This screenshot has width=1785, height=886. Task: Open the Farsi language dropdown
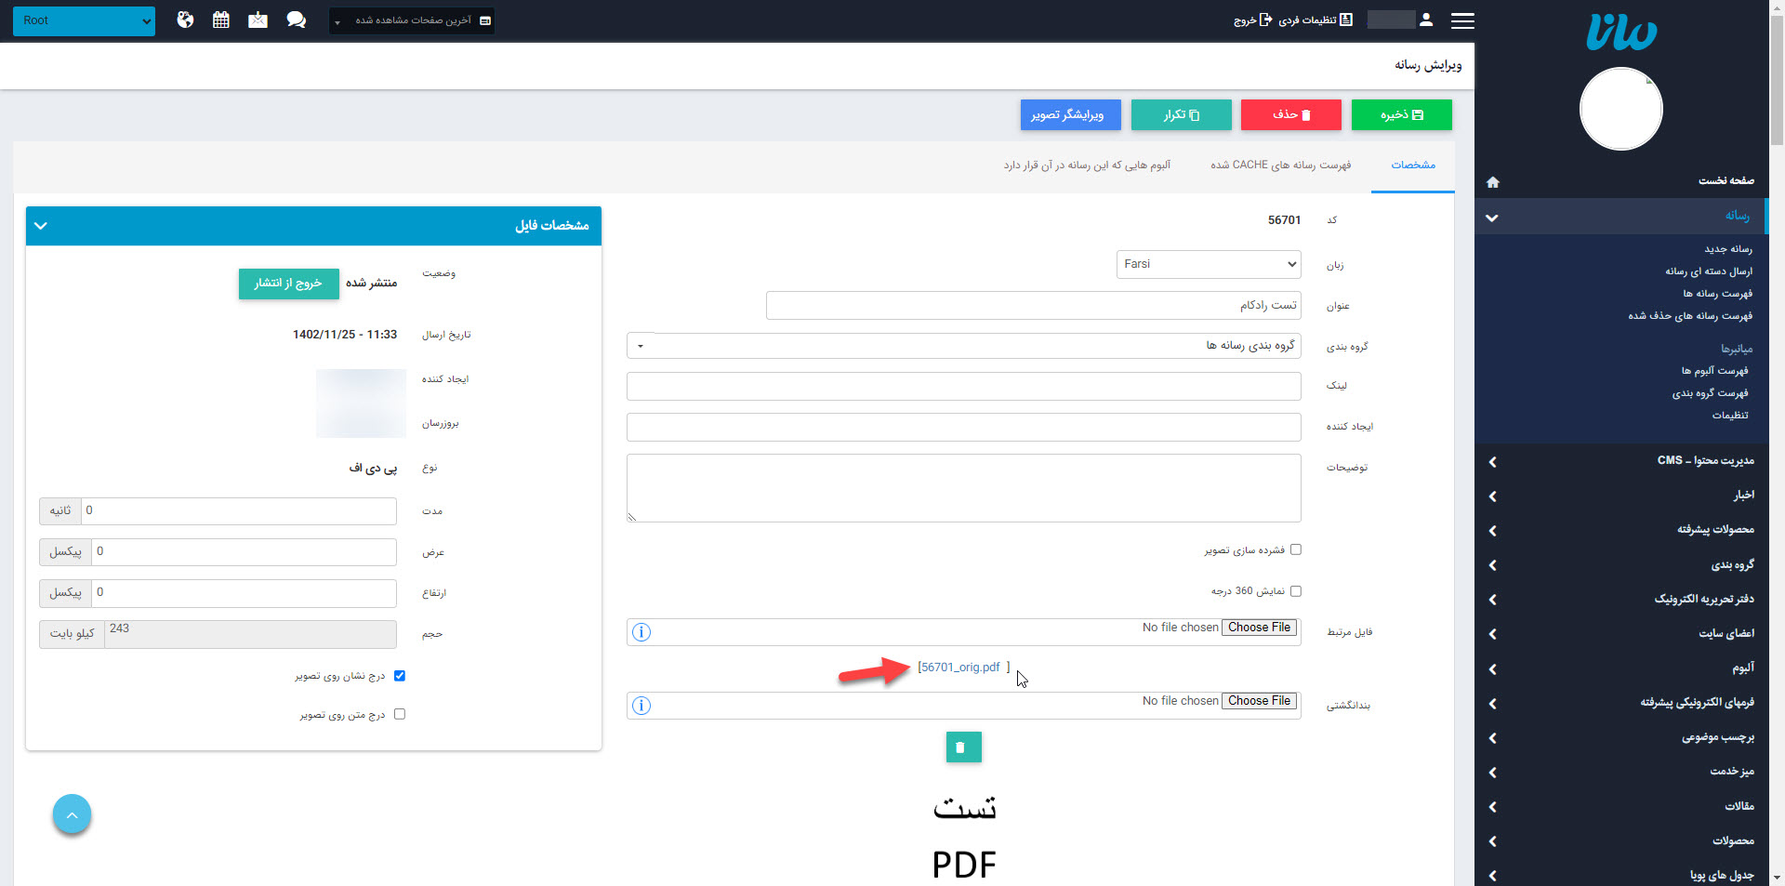(1208, 264)
